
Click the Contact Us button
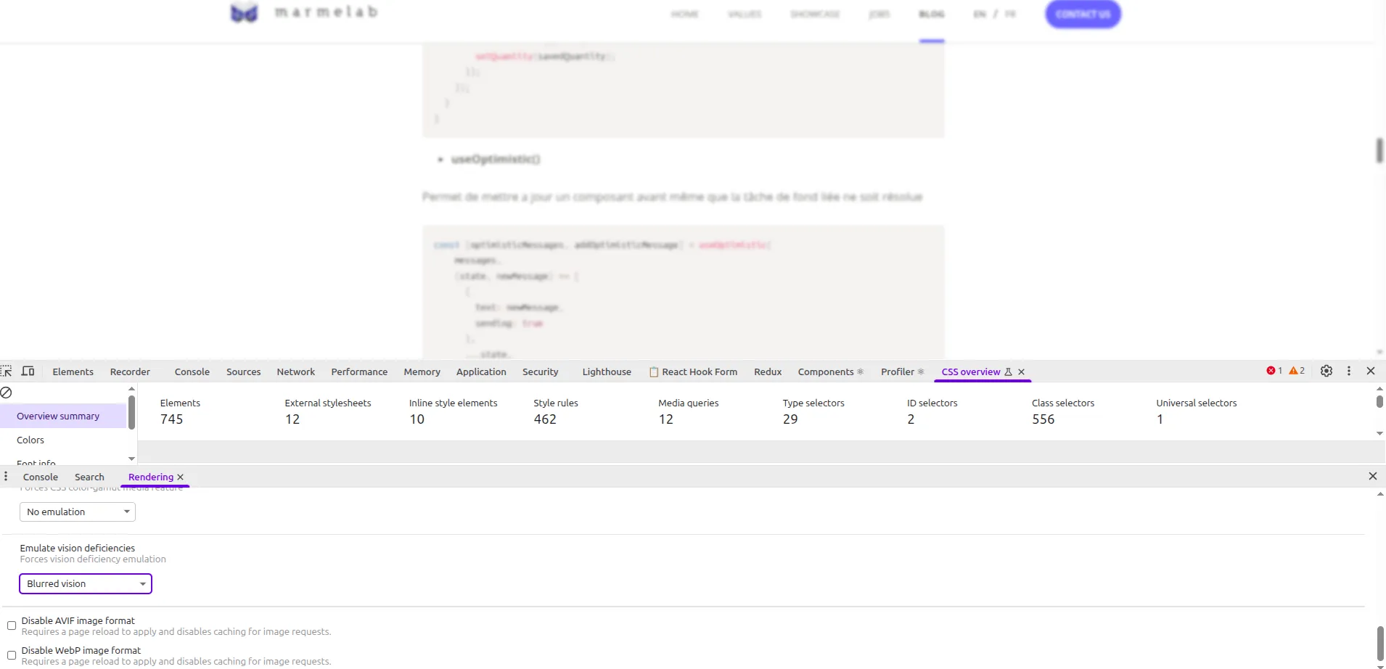pos(1083,14)
